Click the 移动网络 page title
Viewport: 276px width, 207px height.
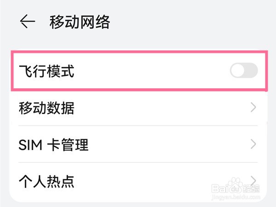click(x=80, y=22)
